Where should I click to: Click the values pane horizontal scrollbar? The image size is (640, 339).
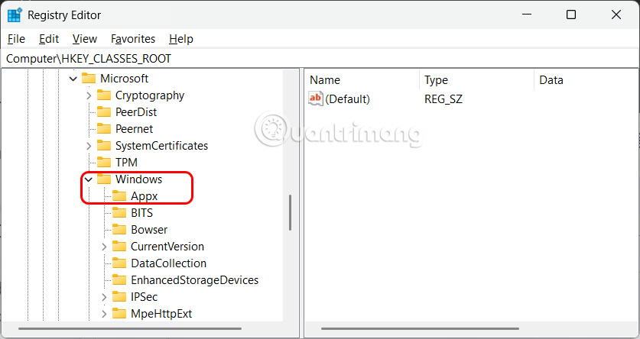tap(420, 328)
